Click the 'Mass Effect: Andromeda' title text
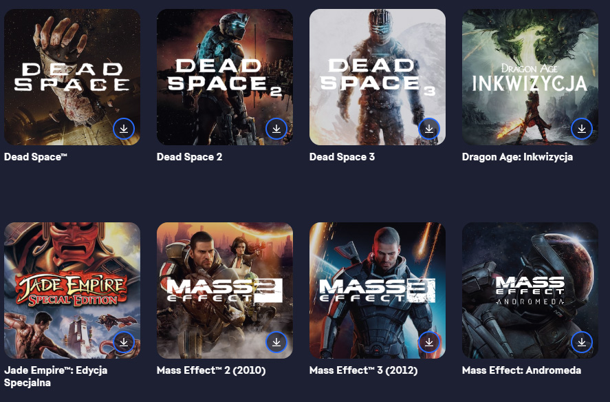This screenshot has width=610, height=402. (522, 370)
